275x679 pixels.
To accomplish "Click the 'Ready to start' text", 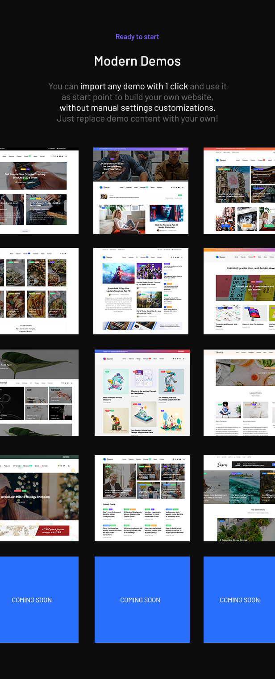I will 137,37.
